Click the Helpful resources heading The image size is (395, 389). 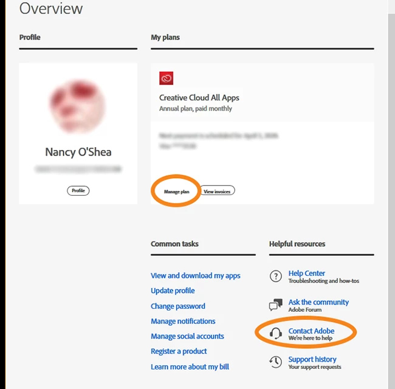pos(297,244)
